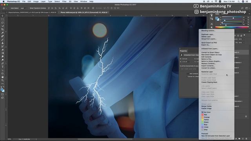Choose Quick Export as PNG
This screenshot has width=251, height=141.
(209, 43)
